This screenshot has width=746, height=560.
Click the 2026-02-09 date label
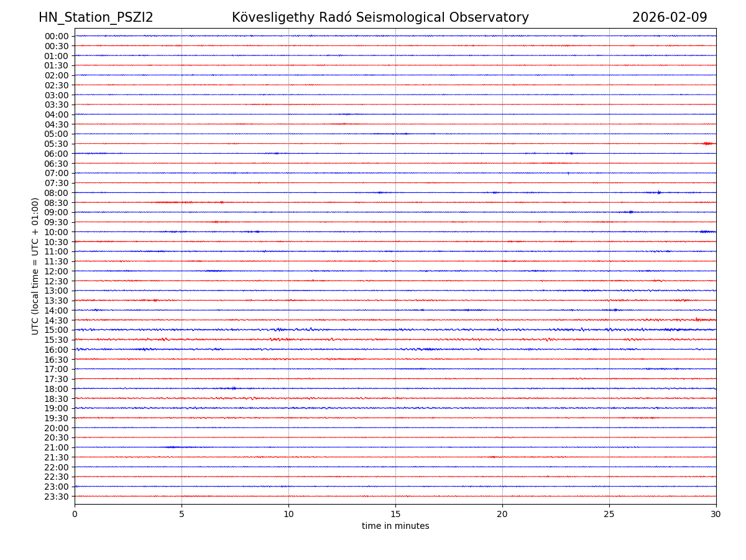pos(670,17)
